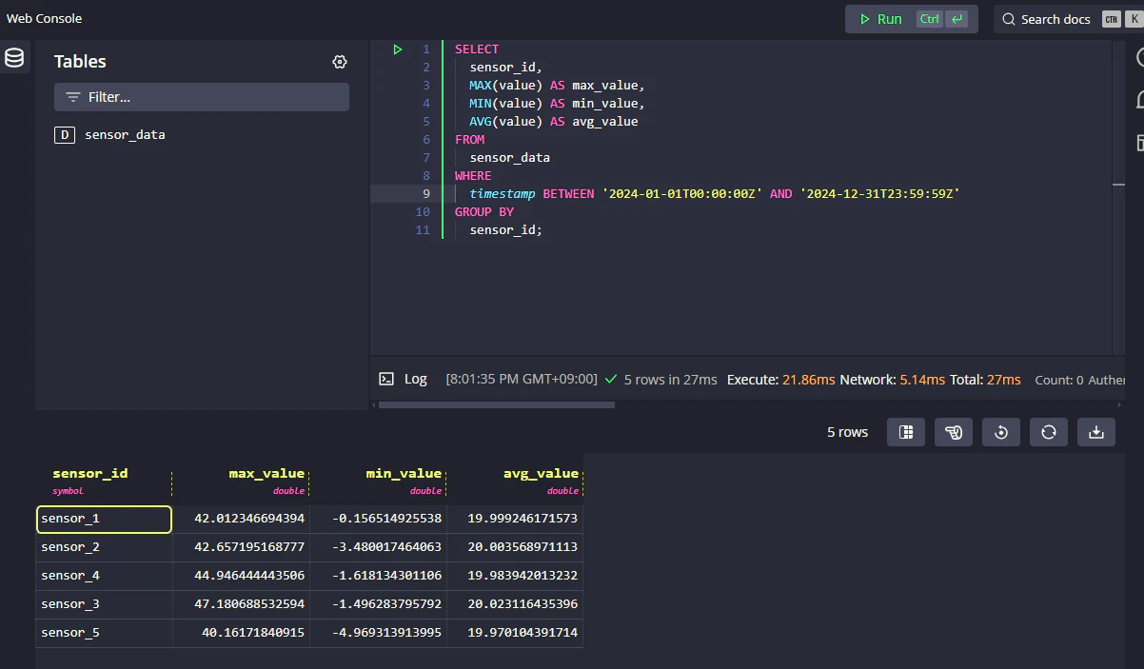The height and width of the screenshot is (669, 1144).
Task: Click the max_value column header
Action: pos(241,480)
